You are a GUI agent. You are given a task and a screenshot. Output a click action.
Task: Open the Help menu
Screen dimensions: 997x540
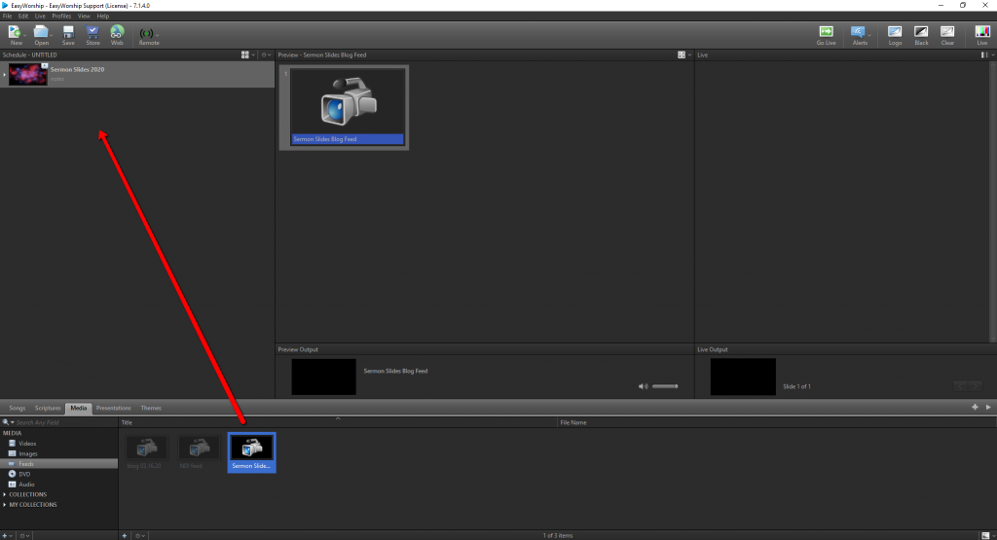103,16
